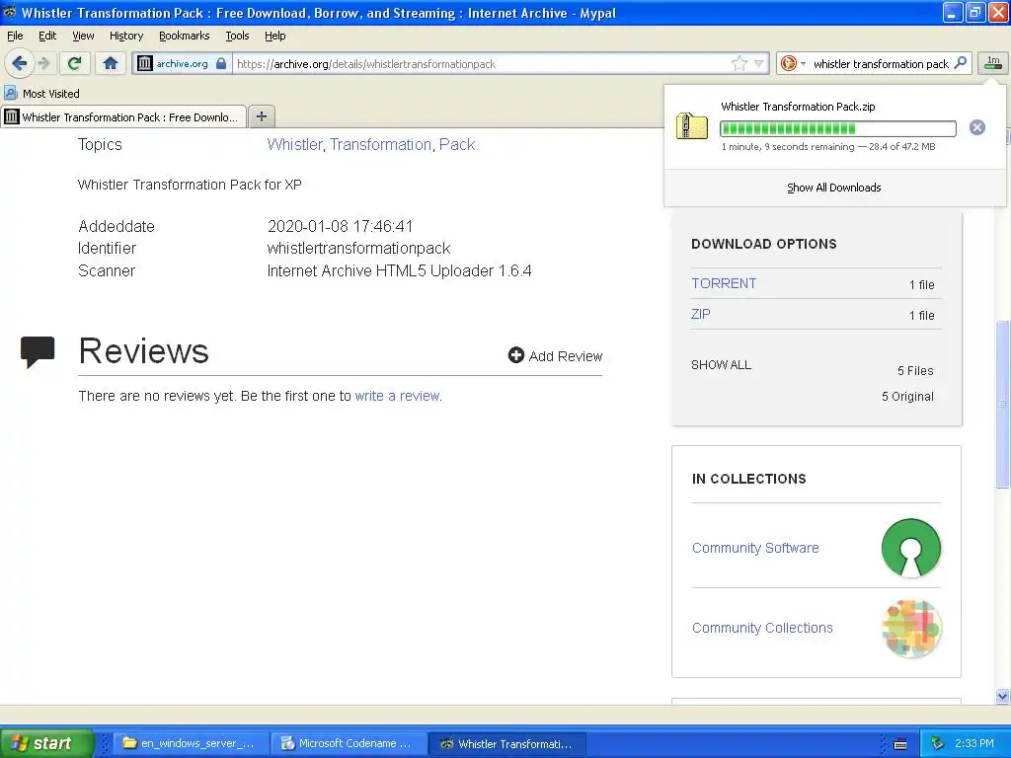Open the Tools menu
The width and height of the screenshot is (1011, 758).
point(237,36)
